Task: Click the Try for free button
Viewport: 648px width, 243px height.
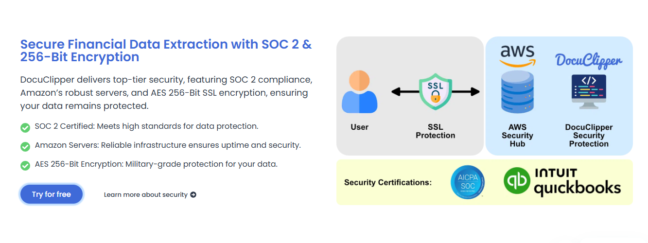Action: click(52, 194)
